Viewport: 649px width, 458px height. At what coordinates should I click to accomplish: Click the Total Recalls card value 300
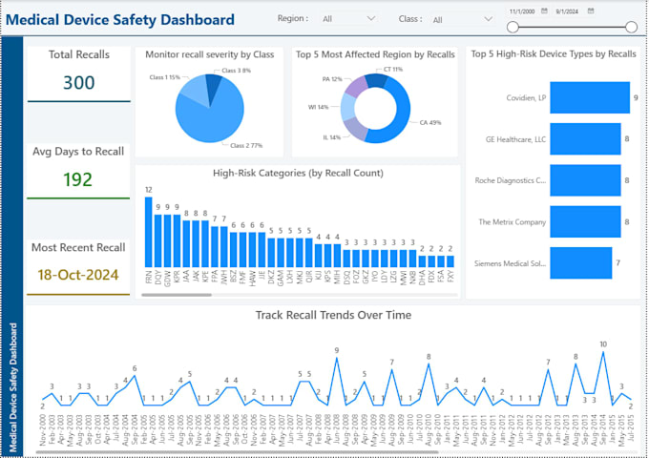point(78,83)
